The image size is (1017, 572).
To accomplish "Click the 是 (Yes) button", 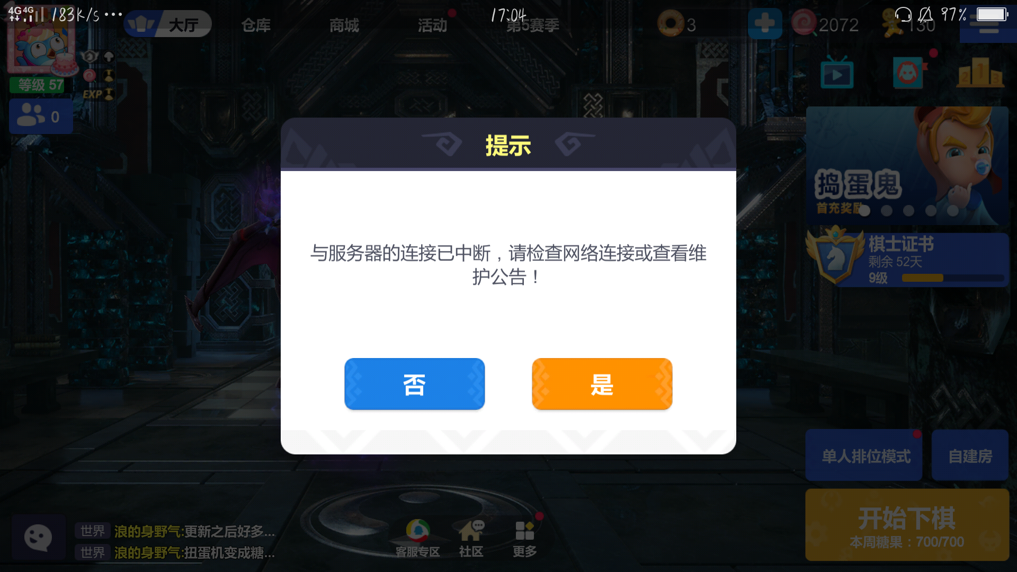I will (602, 383).
